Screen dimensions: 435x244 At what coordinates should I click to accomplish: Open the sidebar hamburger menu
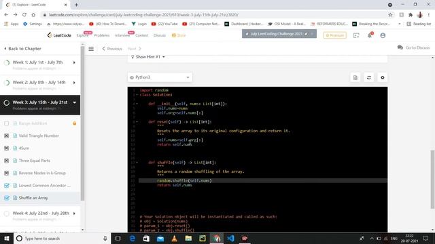pos(91,49)
